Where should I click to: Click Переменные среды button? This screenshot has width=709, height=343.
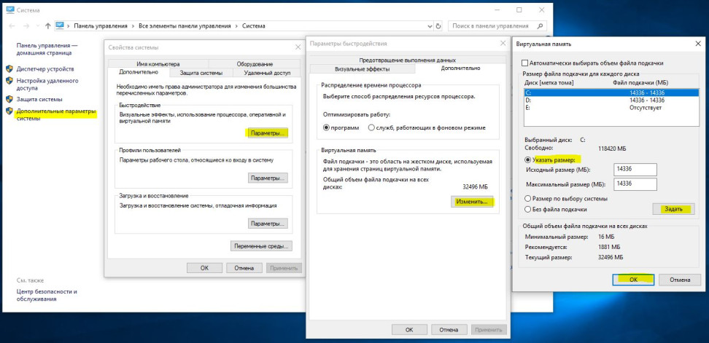[261, 246]
